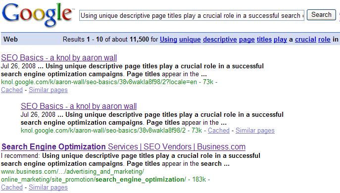This screenshot has width=340, height=193.
Task: Open Cached link beside the indented knol URL
Action: pos(219,130)
